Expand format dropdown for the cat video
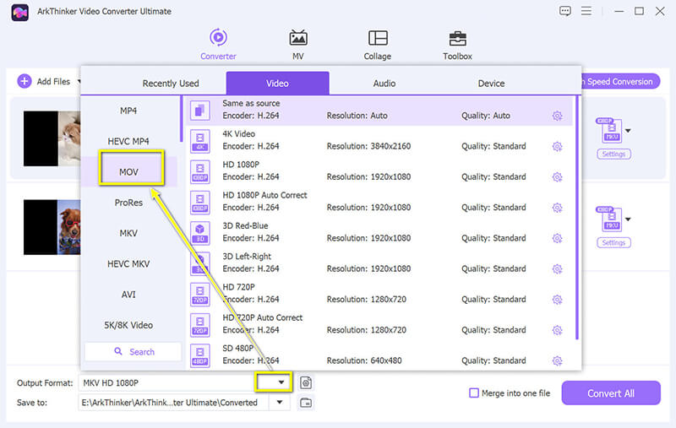The image size is (676, 428). pos(628,131)
